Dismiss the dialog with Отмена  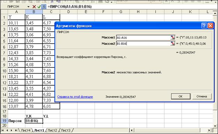202,96
